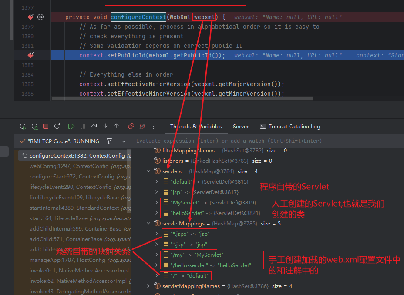Select the lifecycleEvent:290 stack frame
This screenshot has height=295, width=404.
pos(74,187)
